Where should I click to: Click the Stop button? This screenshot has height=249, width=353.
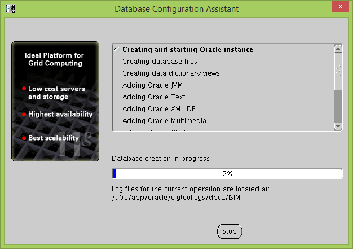coord(230,231)
